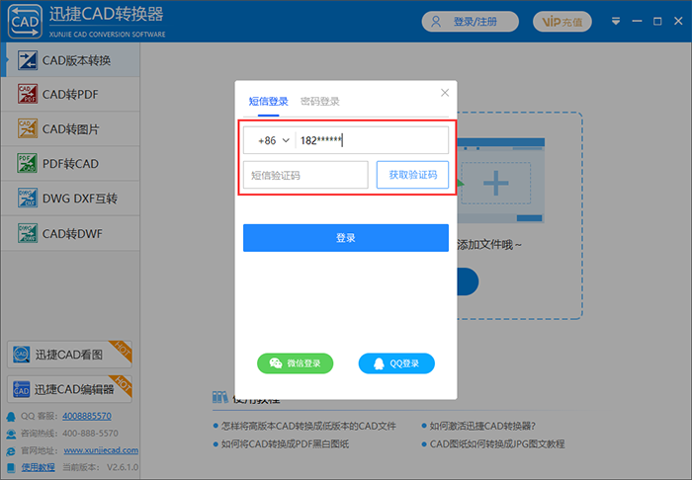
Task: Sign in with QQ登录
Action: tap(396, 363)
